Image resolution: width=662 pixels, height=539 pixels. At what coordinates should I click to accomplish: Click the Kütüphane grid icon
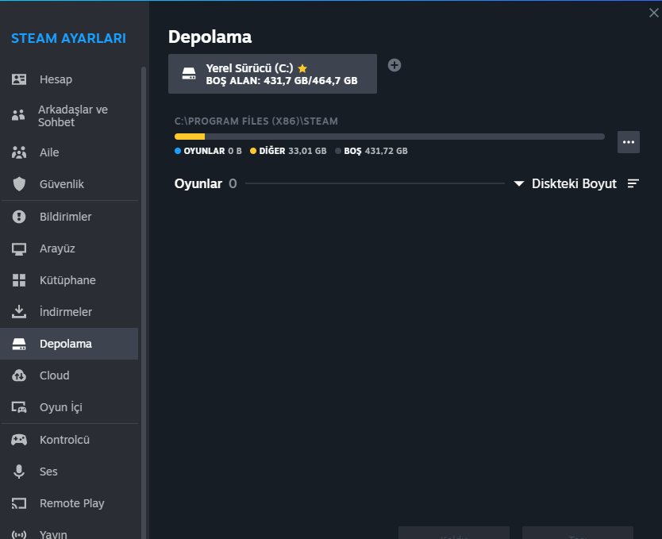click(x=19, y=280)
